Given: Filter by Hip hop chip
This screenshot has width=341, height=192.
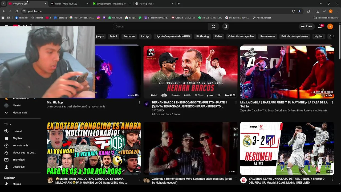Looking at the screenshot, I should [319, 36].
